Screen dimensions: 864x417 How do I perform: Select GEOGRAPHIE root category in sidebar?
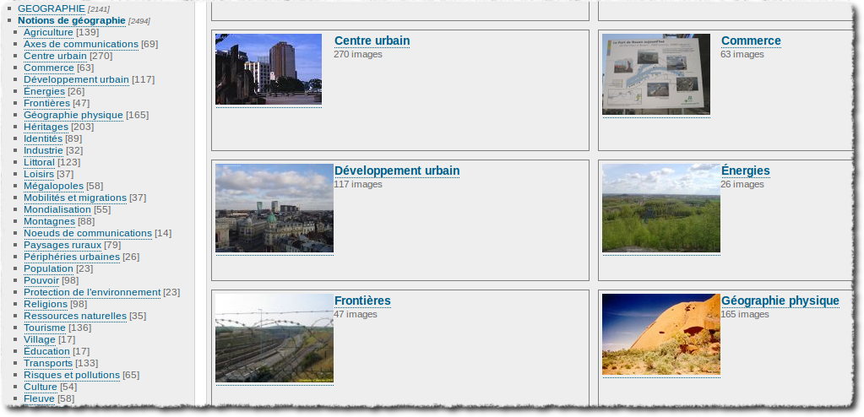[x=51, y=8]
